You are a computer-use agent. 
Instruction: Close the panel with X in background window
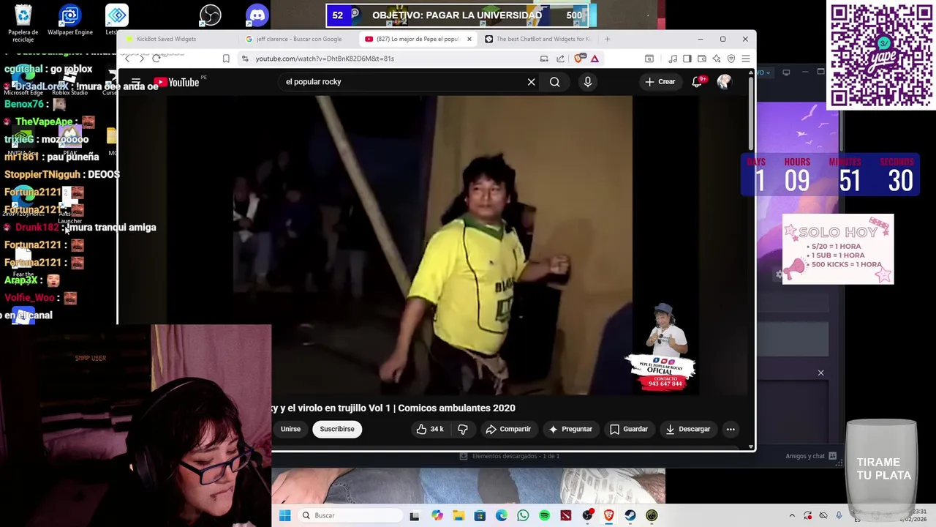820,373
